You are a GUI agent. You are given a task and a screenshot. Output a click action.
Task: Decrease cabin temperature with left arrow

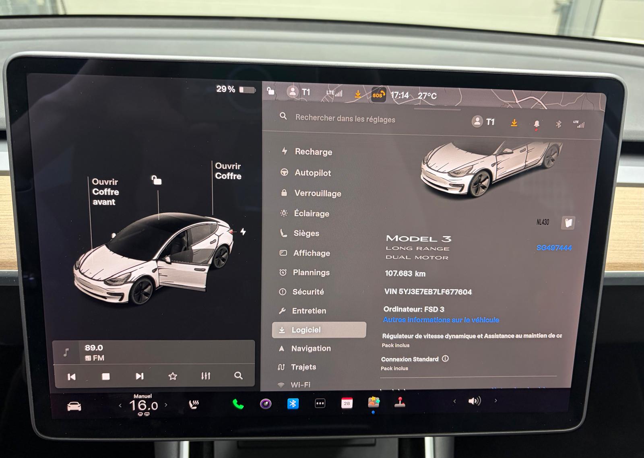(x=120, y=406)
